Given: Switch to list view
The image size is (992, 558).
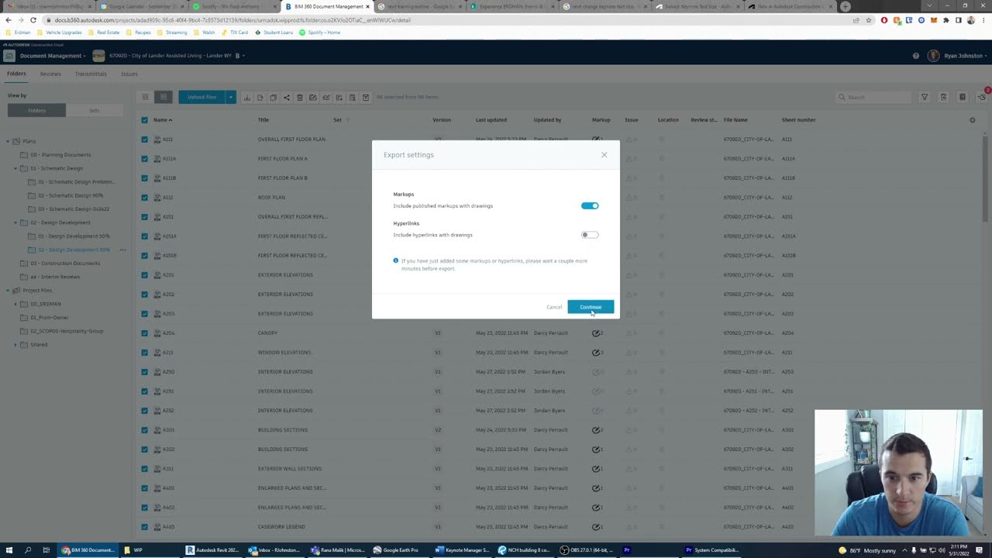Looking at the screenshot, I should 163,97.
